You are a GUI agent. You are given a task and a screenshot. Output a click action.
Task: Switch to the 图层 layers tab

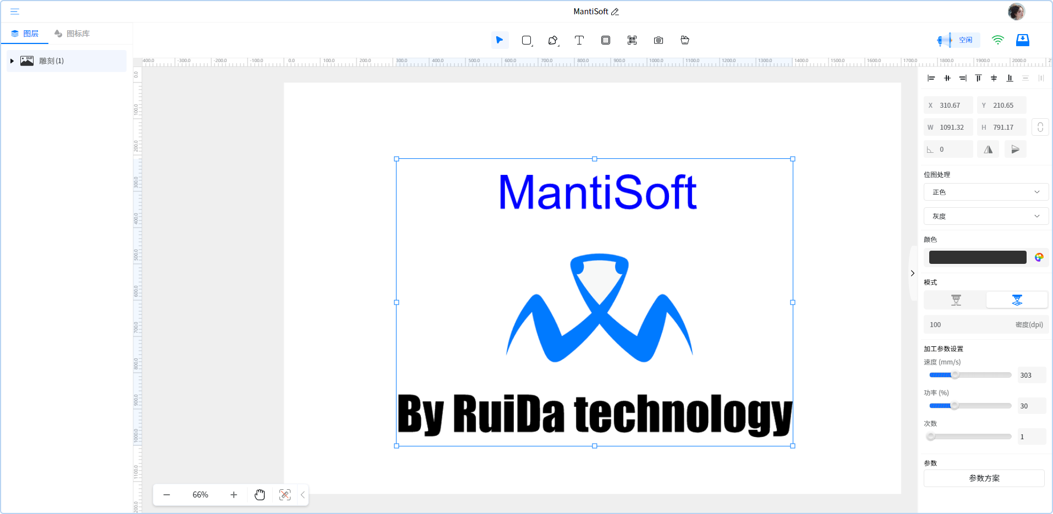(25, 34)
